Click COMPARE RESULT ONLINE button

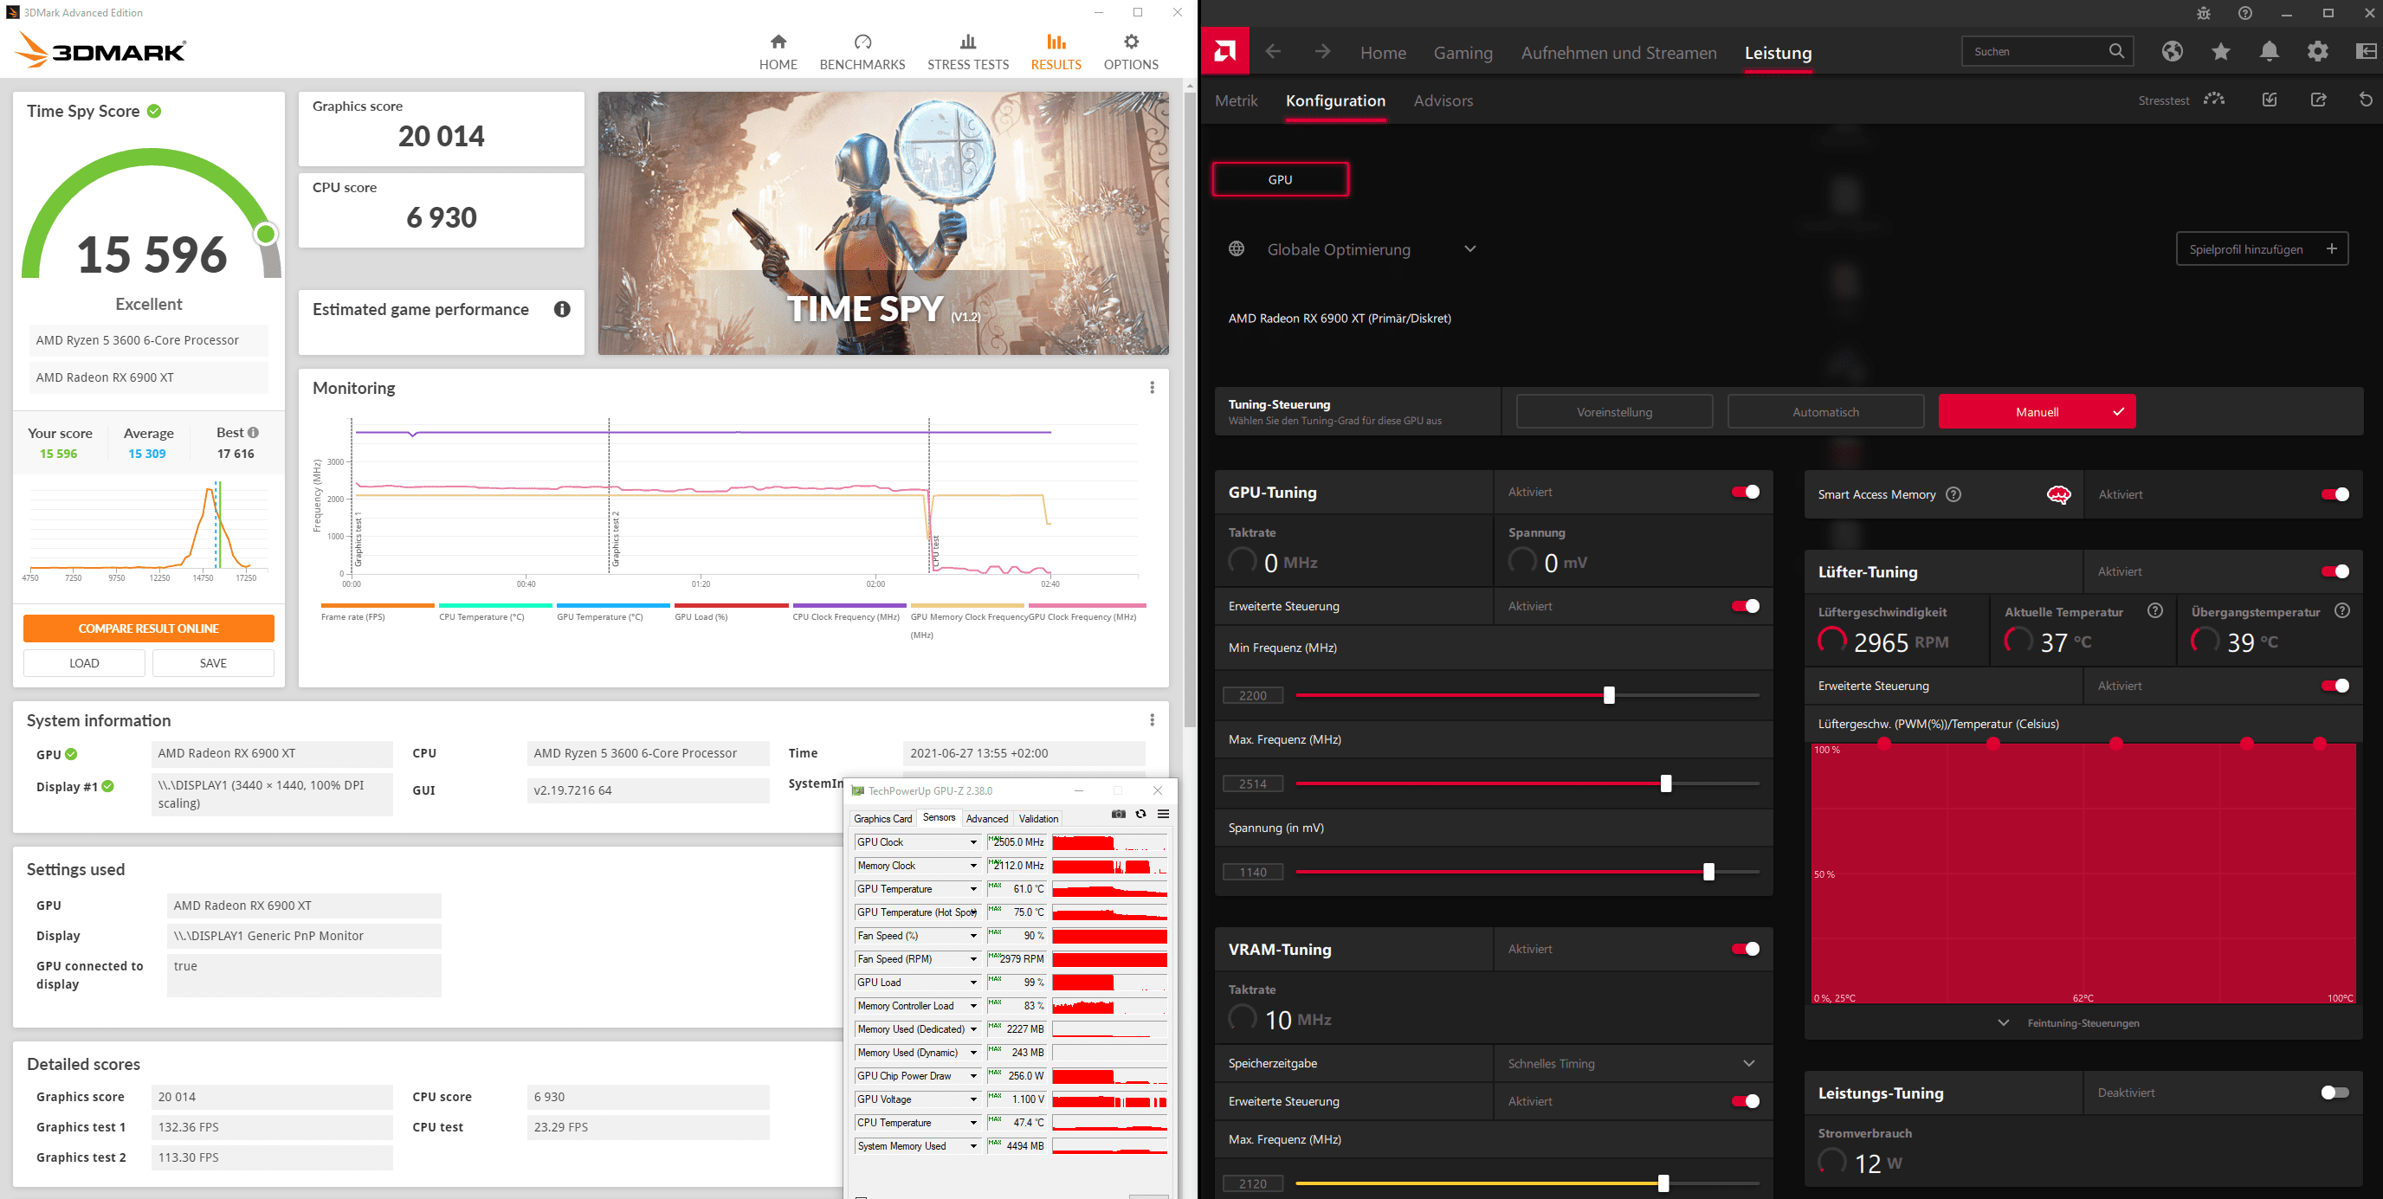pos(149,629)
